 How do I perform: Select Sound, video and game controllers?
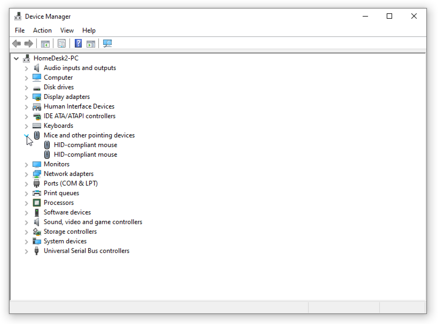(93, 222)
